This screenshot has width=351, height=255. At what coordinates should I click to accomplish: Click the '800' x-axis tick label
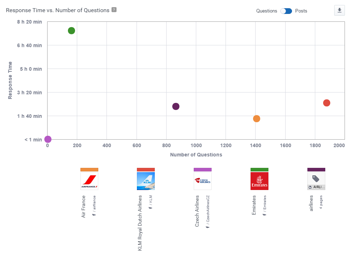point(166,145)
